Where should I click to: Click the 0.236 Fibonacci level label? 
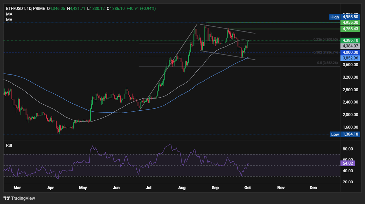(x=325, y=40)
